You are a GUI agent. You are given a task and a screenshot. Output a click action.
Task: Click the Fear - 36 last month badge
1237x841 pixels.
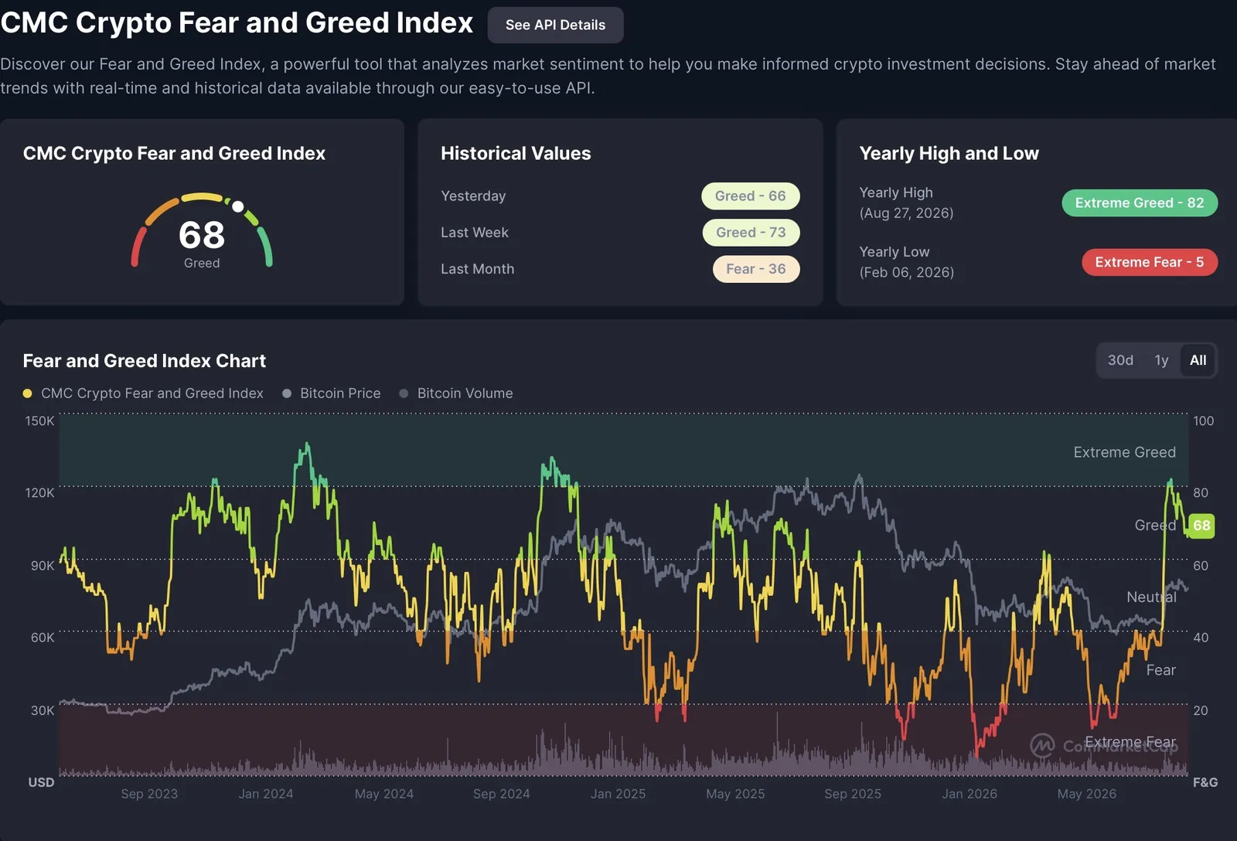(755, 269)
